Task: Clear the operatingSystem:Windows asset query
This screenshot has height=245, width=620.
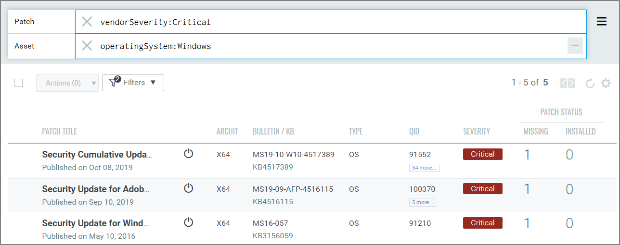Action: [x=87, y=46]
